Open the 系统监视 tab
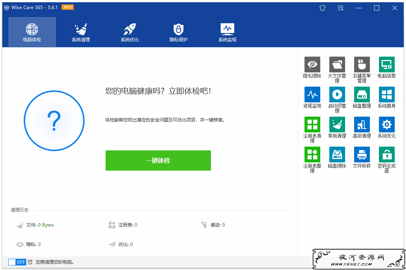The image size is (406, 270). coord(227,32)
